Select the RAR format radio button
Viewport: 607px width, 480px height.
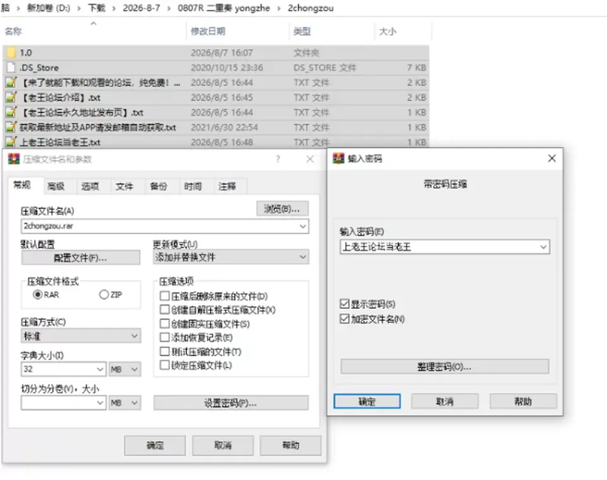click(x=37, y=295)
